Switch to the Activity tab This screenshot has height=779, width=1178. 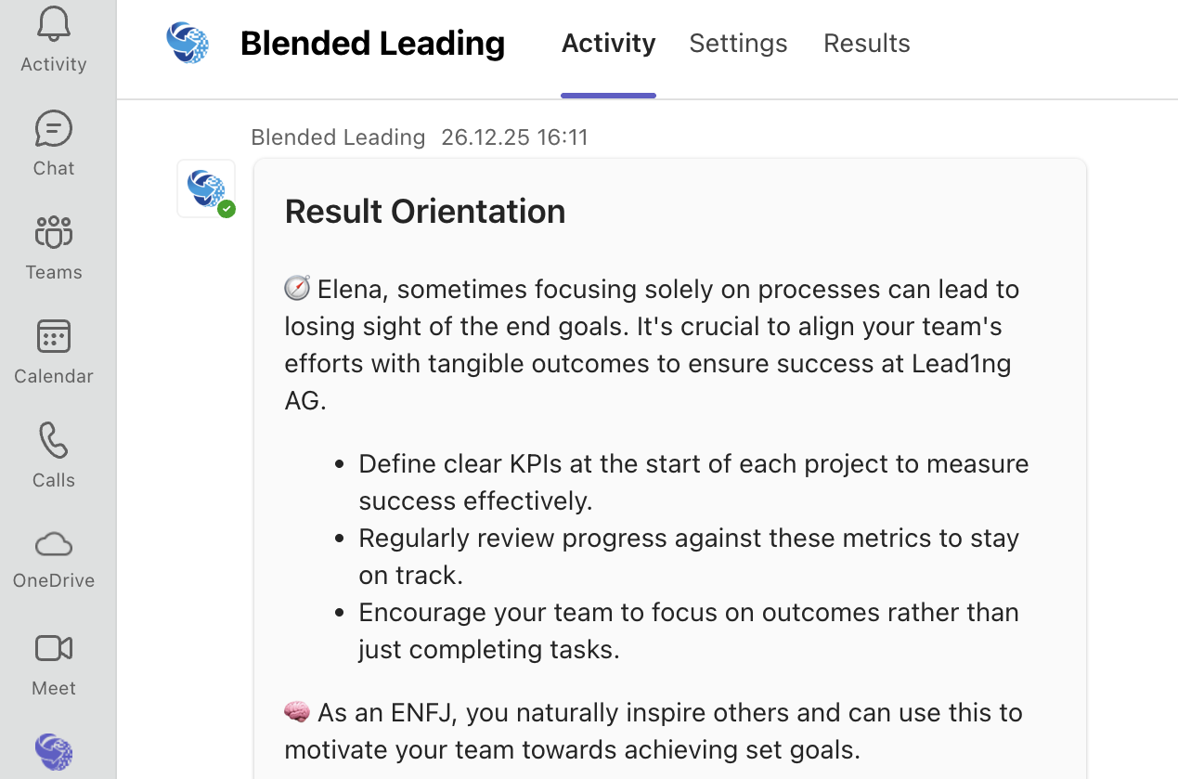608,43
